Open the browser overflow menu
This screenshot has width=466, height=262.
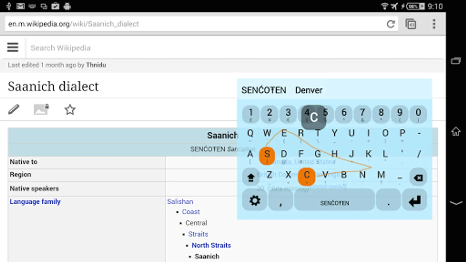click(x=434, y=24)
